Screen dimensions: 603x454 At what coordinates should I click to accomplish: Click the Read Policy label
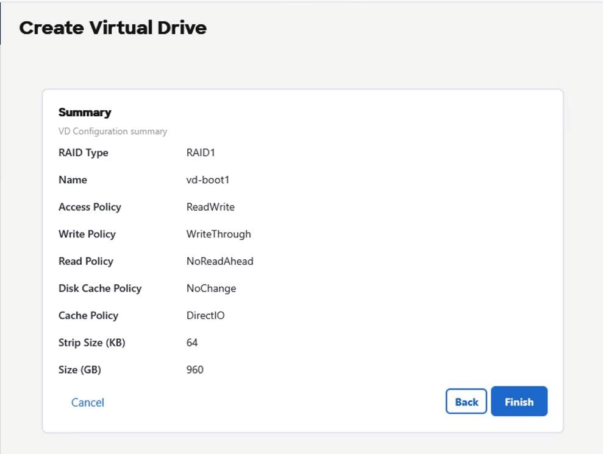click(x=86, y=261)
